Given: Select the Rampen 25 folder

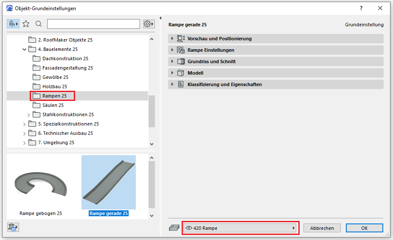Looking at the screenshot, I should point(54,96).
